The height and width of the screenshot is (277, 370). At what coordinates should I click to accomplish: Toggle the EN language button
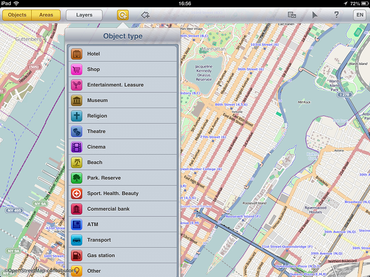[x=360, y=15]
